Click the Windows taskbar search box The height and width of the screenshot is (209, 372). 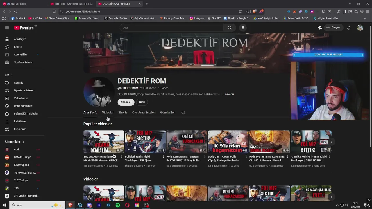(x=37, y=205)
